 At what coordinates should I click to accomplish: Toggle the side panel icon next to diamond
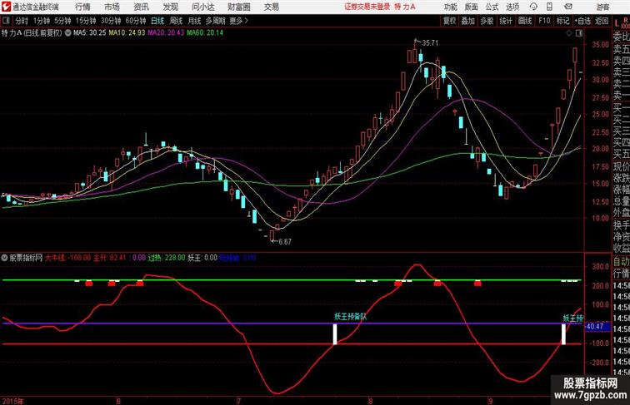click(x=579, y=33)
